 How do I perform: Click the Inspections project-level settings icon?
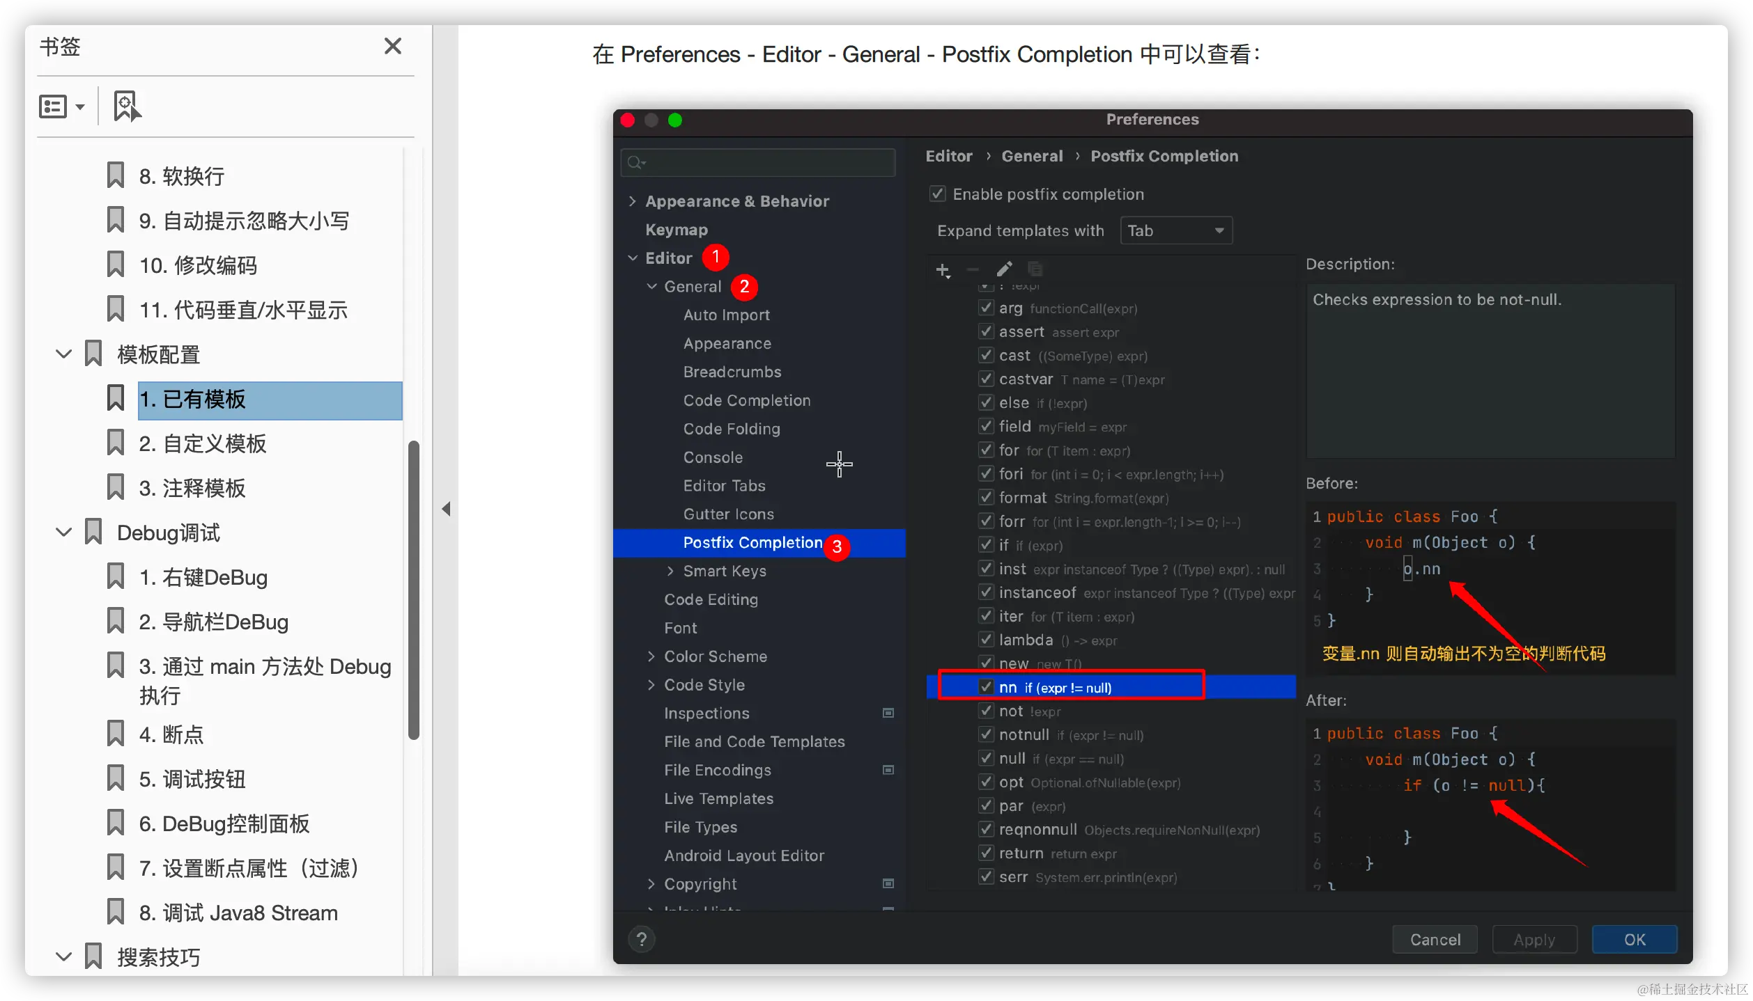[888, 713]
